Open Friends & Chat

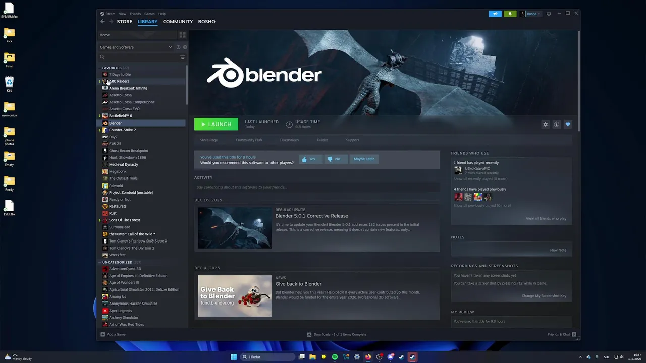(562, 334)
